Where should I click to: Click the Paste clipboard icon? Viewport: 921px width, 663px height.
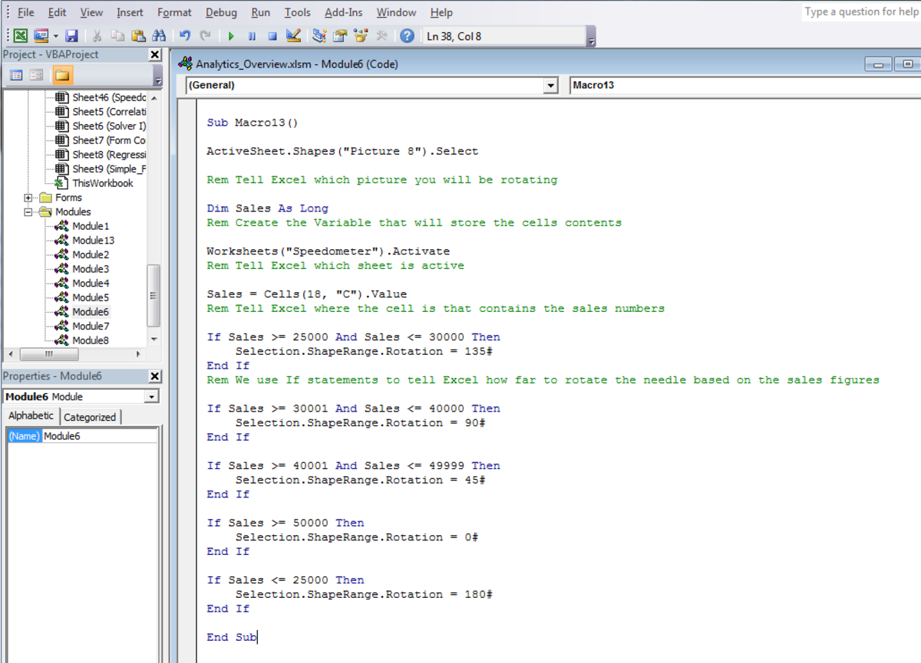(x=138, y=36)
